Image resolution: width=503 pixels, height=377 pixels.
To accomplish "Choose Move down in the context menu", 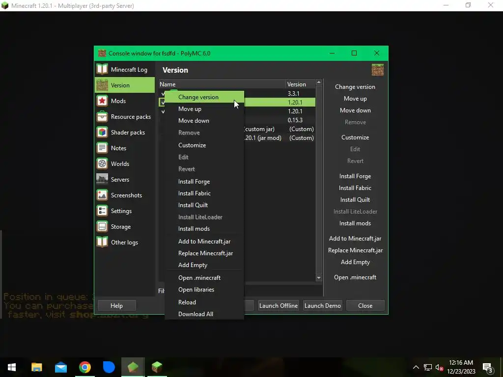I will tap(204, 121).
